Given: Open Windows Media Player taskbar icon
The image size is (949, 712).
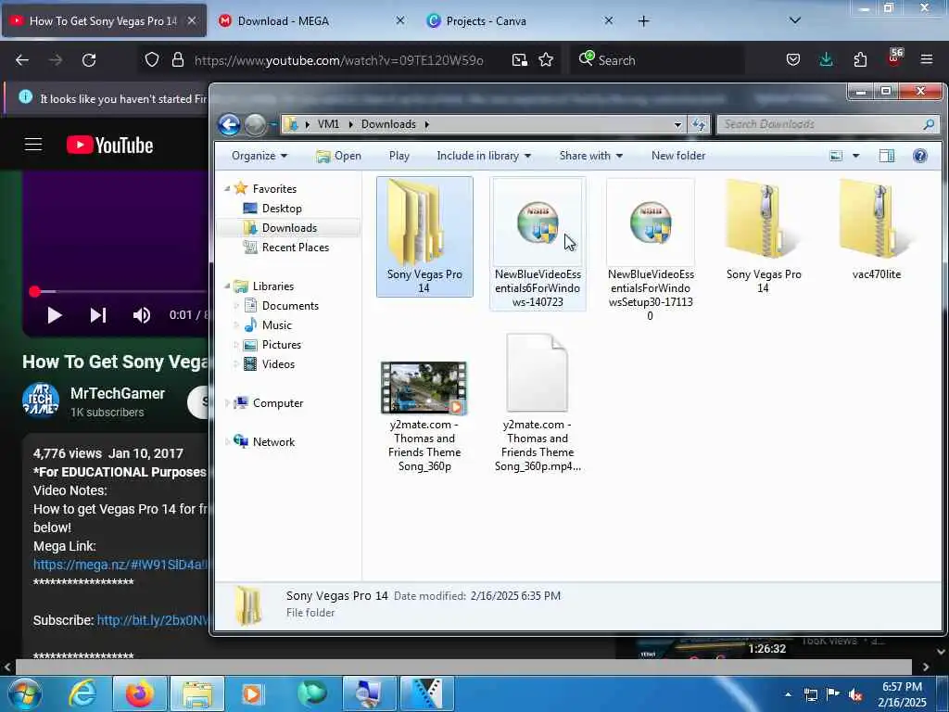Looking at the screenshot, I should 252,693.
